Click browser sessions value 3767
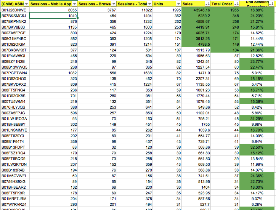Image resolution: width=276 pixels, height=210 pixels. click(x=97, y=10)
